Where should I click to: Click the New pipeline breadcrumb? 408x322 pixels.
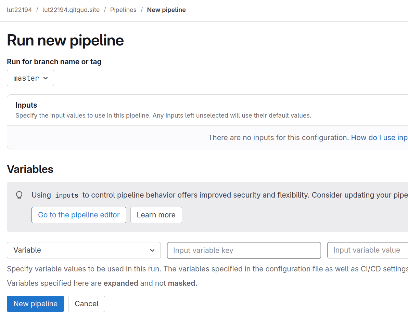(166, 10)
